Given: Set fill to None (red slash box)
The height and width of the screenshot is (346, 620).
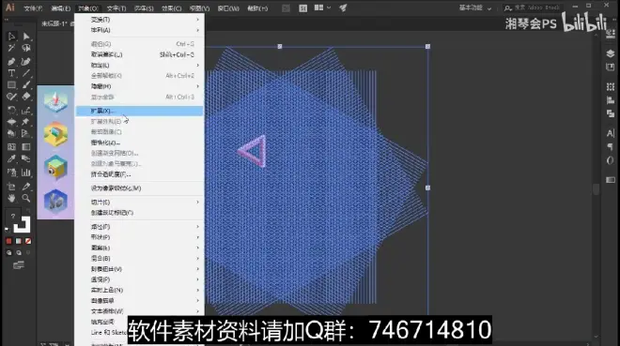Looking at the screenshot, I should click(28, 241).
